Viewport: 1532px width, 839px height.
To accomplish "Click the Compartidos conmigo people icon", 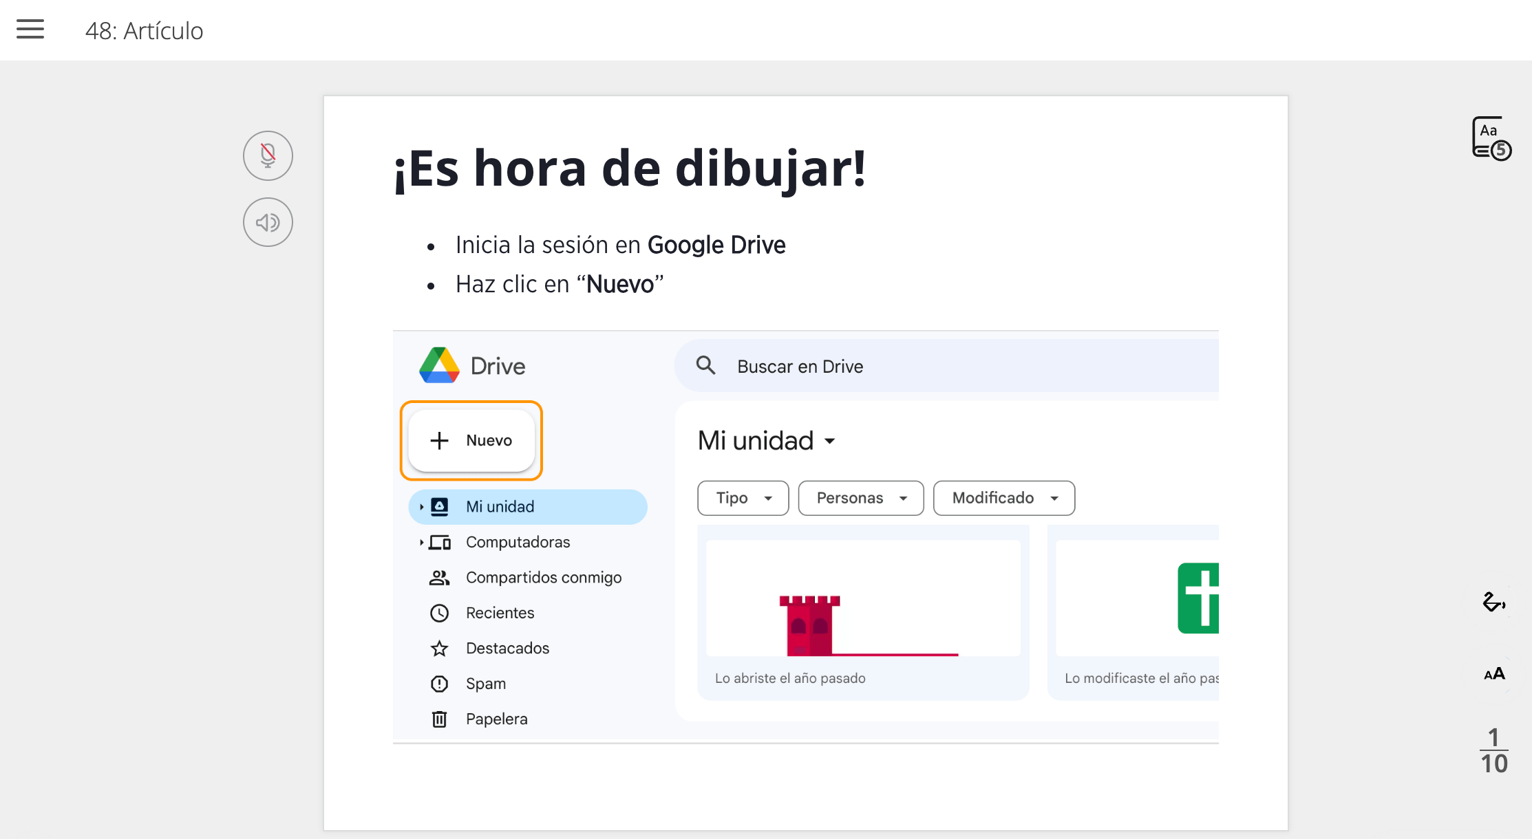I will click(x=439, y=577).
